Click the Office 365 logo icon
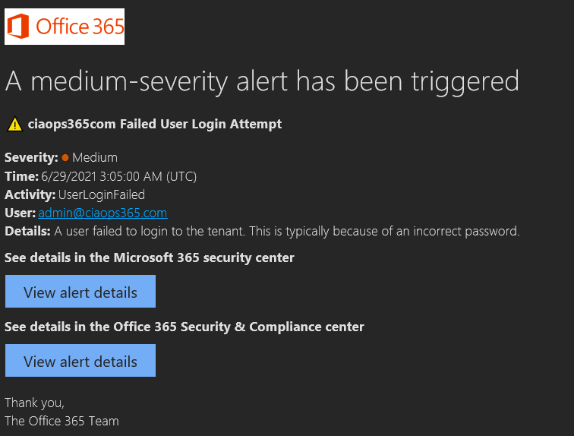 pos(19,27)
